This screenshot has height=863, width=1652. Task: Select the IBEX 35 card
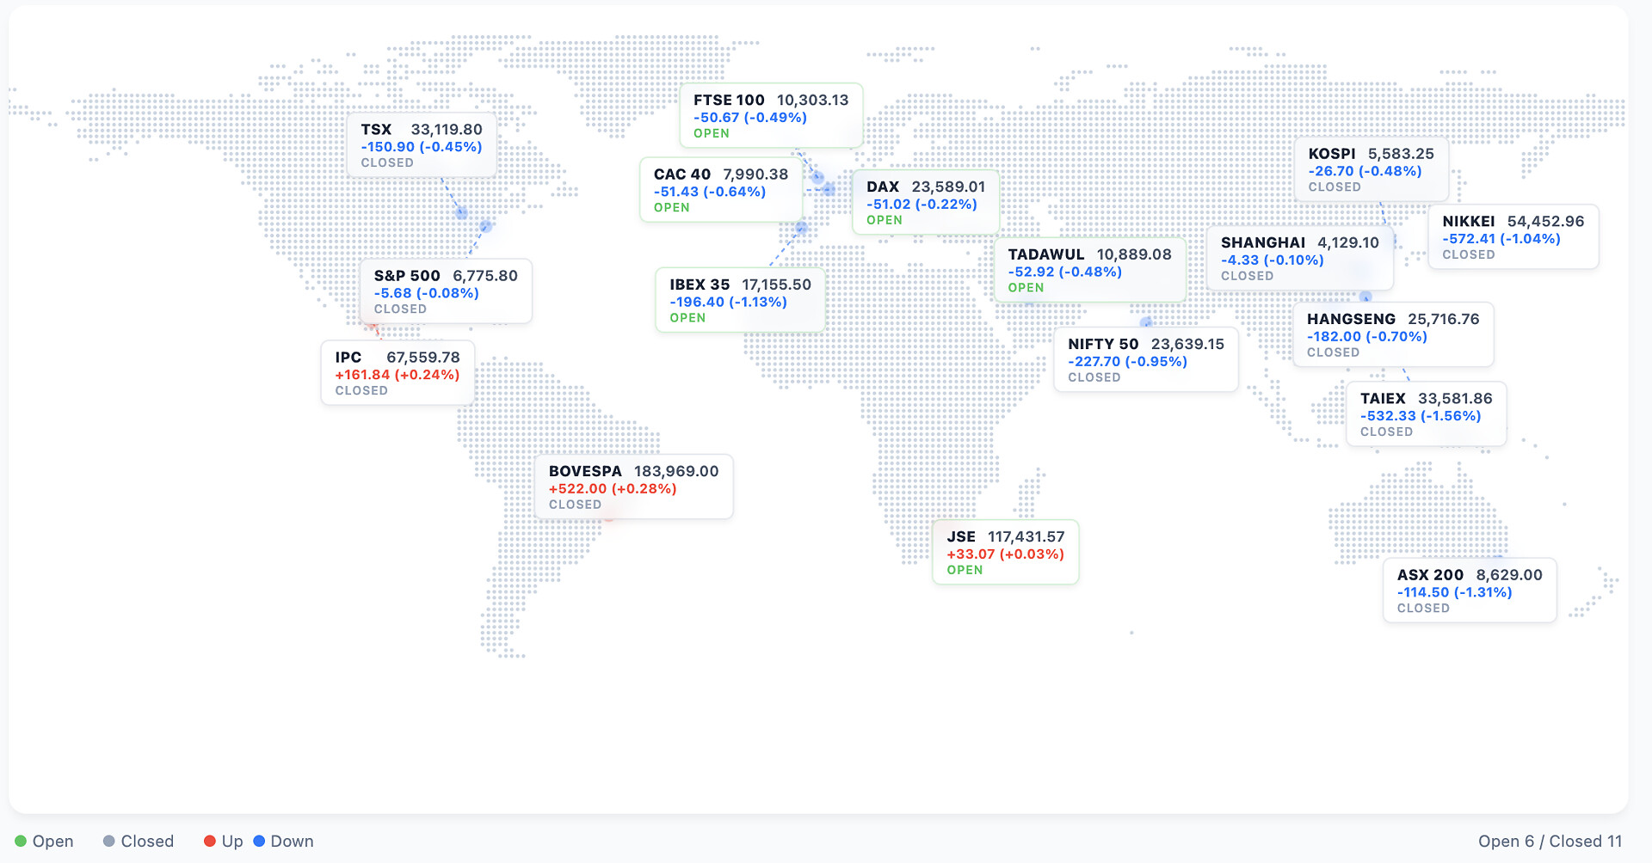[740, 301]
